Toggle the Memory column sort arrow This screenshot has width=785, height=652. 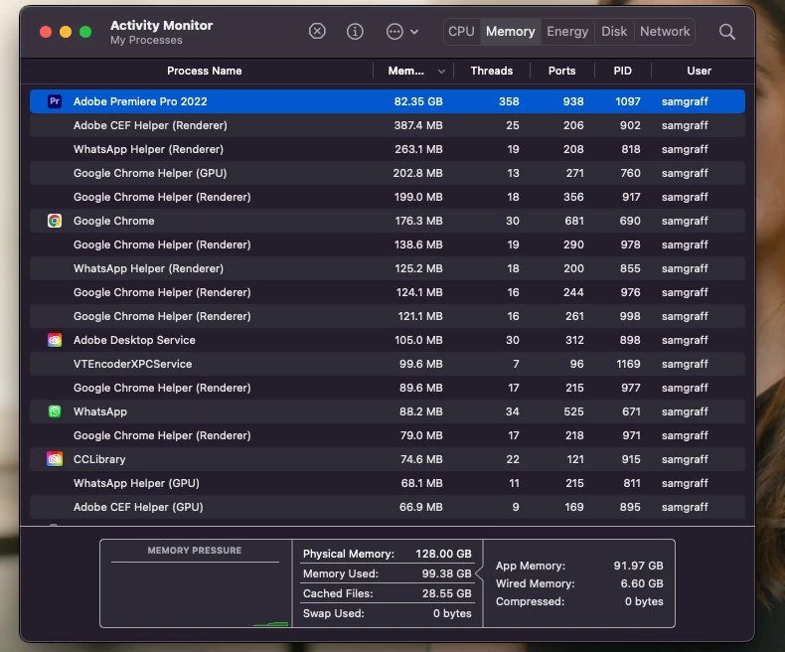point(441,72)
